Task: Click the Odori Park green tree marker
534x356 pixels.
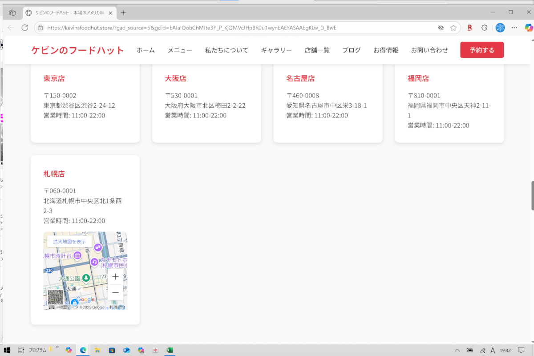Action: (x=86, y=278)
